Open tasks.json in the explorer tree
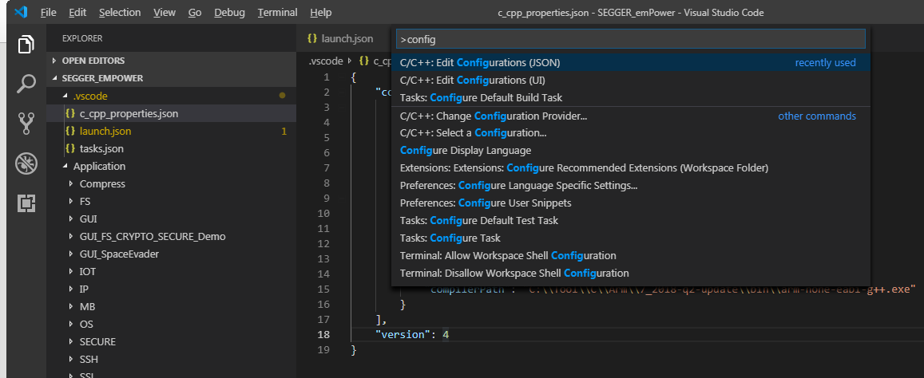Image resolution: width=924 pixels, height=378 pixels. [171, 149]
